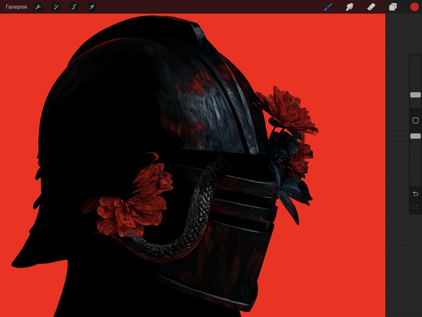This screenshot has width=422, height=317.
Task: Activate the Selection tool (S ribbon icon)
Action: [x=74, y=7]
